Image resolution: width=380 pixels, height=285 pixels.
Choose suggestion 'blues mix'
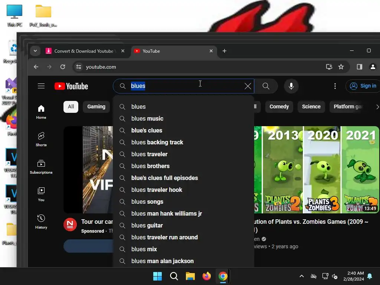(183, 249)
